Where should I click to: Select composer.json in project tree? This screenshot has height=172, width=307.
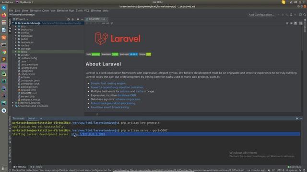click(x=30, y=81)
